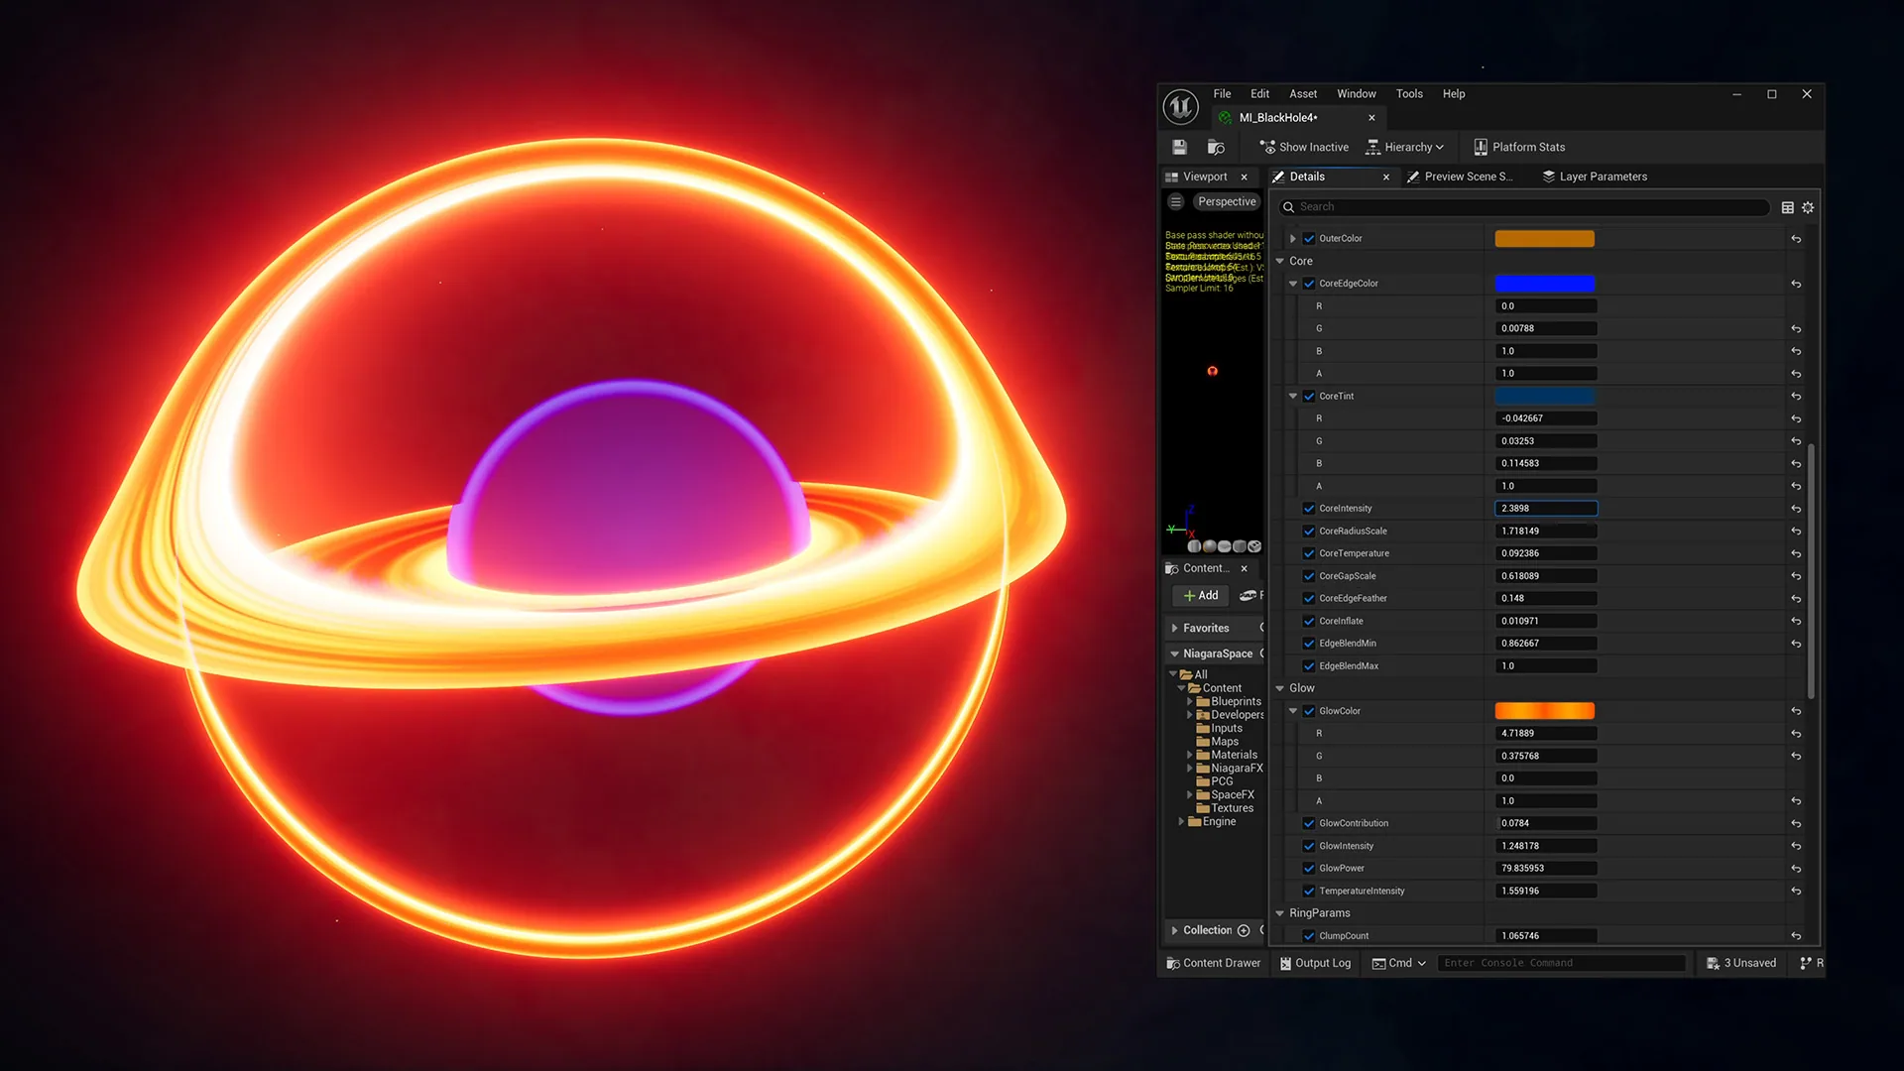This screenshot has width=1904, height=1071.
Task: Expand the Favorites section
Action: pos(1175,629)
